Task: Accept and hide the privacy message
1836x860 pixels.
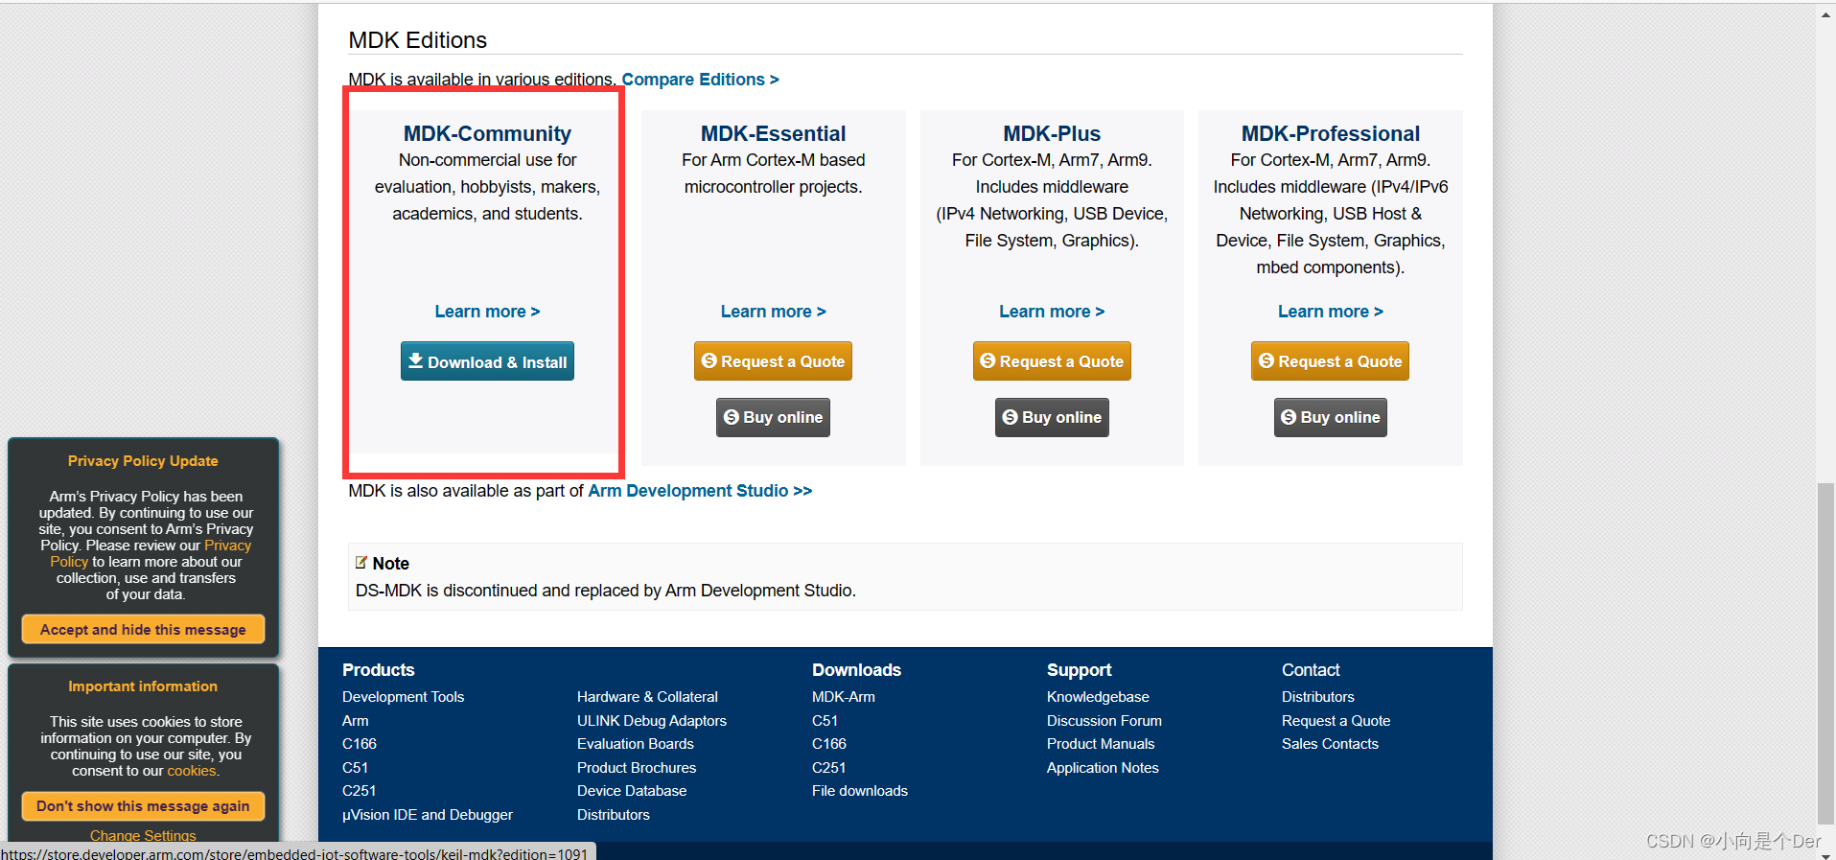Action: [143, 630]
